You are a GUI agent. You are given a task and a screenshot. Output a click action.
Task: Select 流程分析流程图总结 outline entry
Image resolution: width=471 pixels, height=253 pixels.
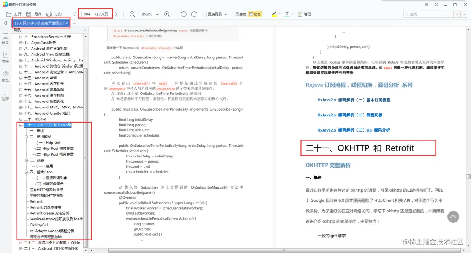coord(46,237)
